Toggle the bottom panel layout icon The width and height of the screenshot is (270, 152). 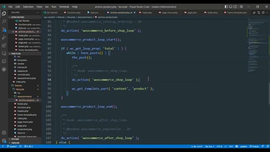[x=231, y=7]
